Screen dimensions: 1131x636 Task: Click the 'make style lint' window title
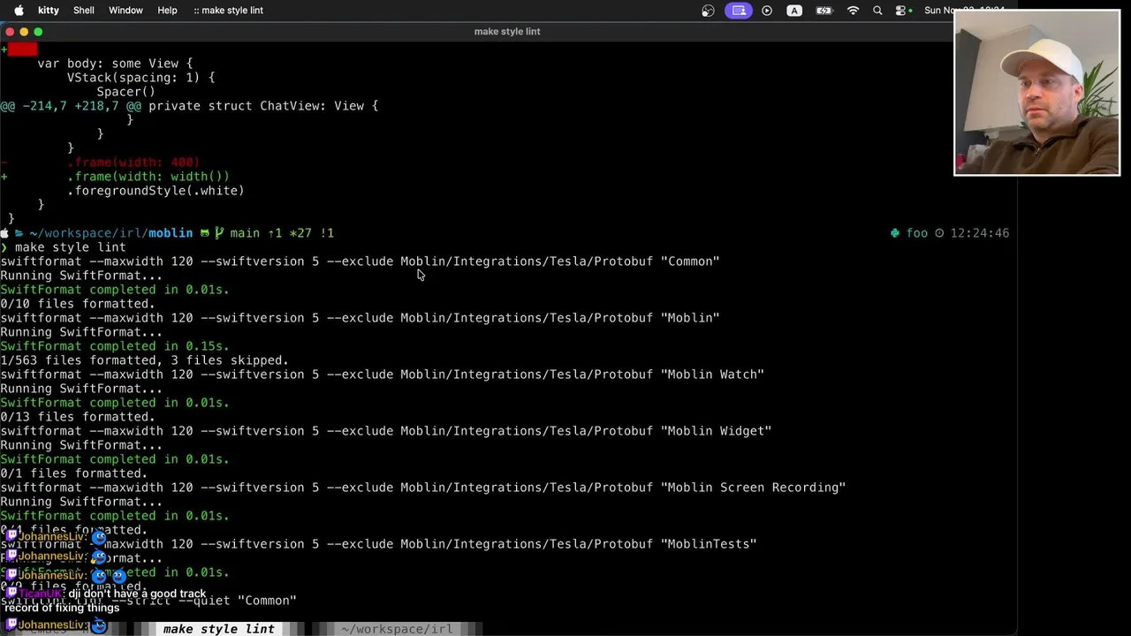coord(507,32)
